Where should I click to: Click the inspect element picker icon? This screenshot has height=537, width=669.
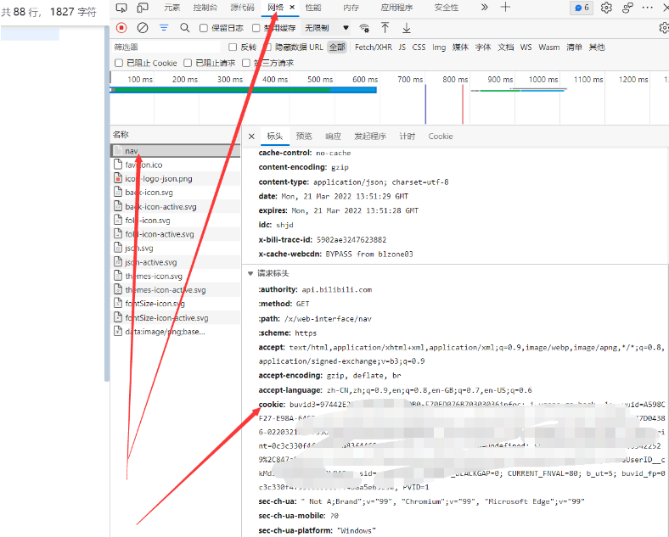[x=121, y=8]
